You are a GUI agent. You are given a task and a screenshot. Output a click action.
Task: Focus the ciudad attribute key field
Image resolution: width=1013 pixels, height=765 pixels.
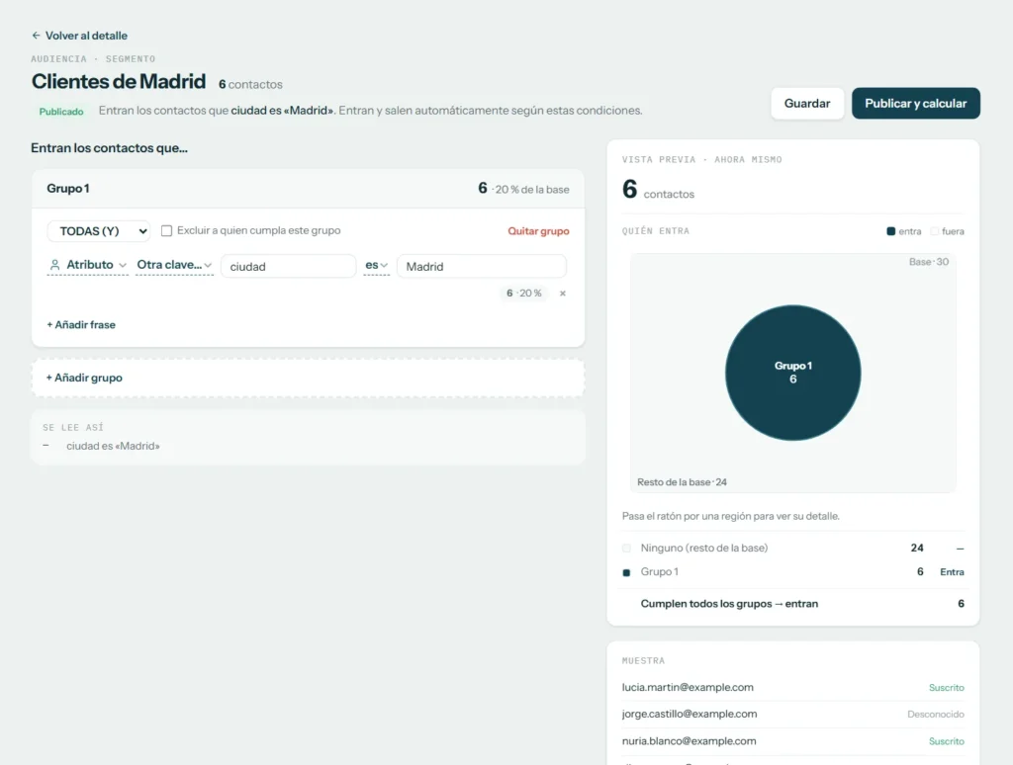coord(288,266)
